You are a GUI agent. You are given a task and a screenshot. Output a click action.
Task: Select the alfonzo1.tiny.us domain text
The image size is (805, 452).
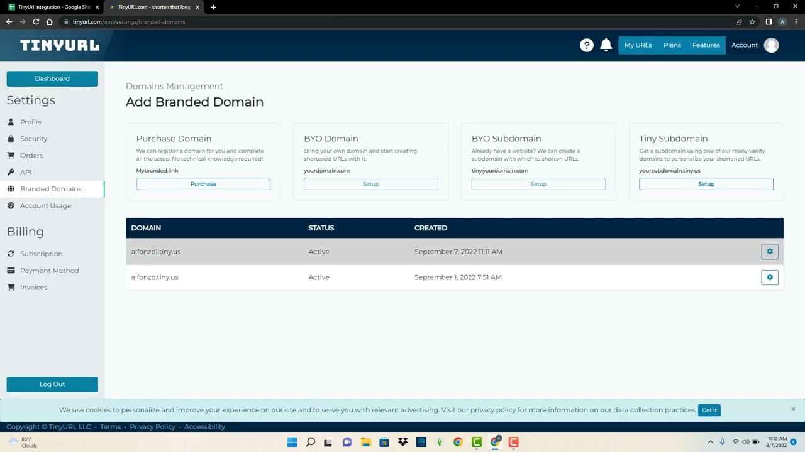pyautogui.click(x=156, y=252)
